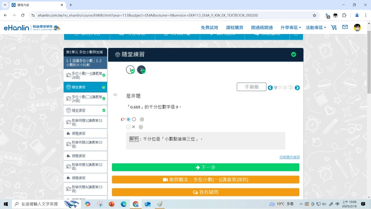Open 教學例題1(講義第31頁)
Screen dimensions: 371x209
click(x=85, y=122)
